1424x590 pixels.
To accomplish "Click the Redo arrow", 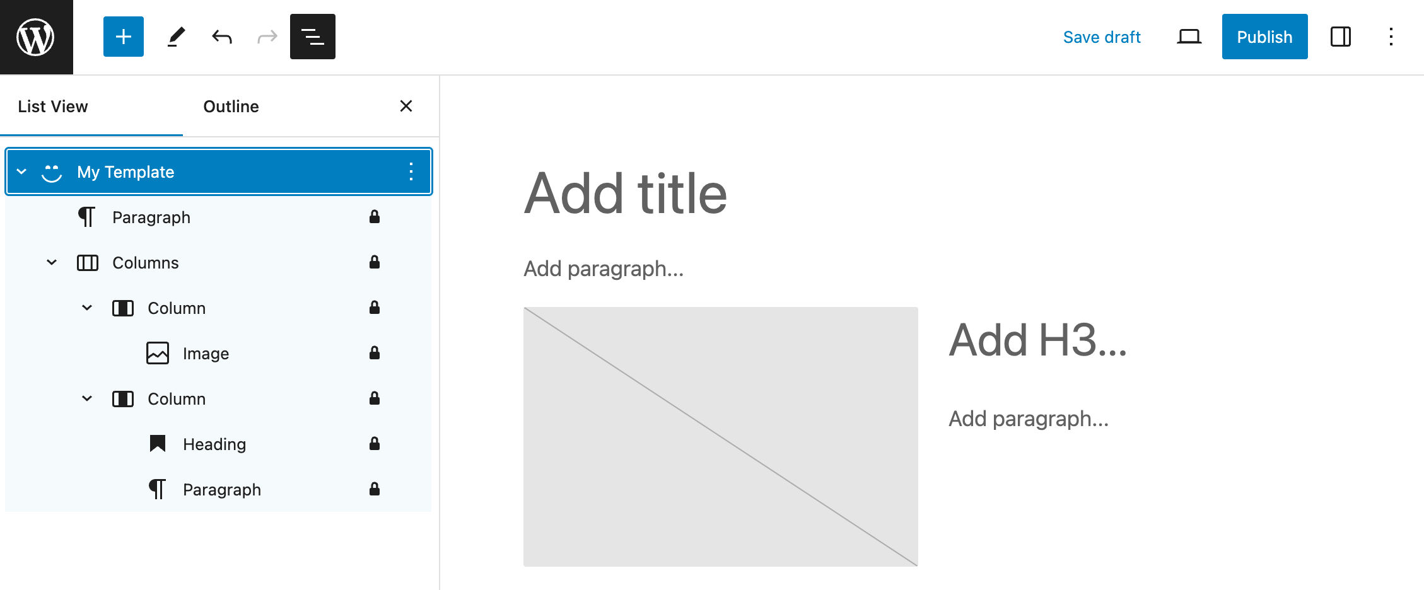I will coord(267,37).
